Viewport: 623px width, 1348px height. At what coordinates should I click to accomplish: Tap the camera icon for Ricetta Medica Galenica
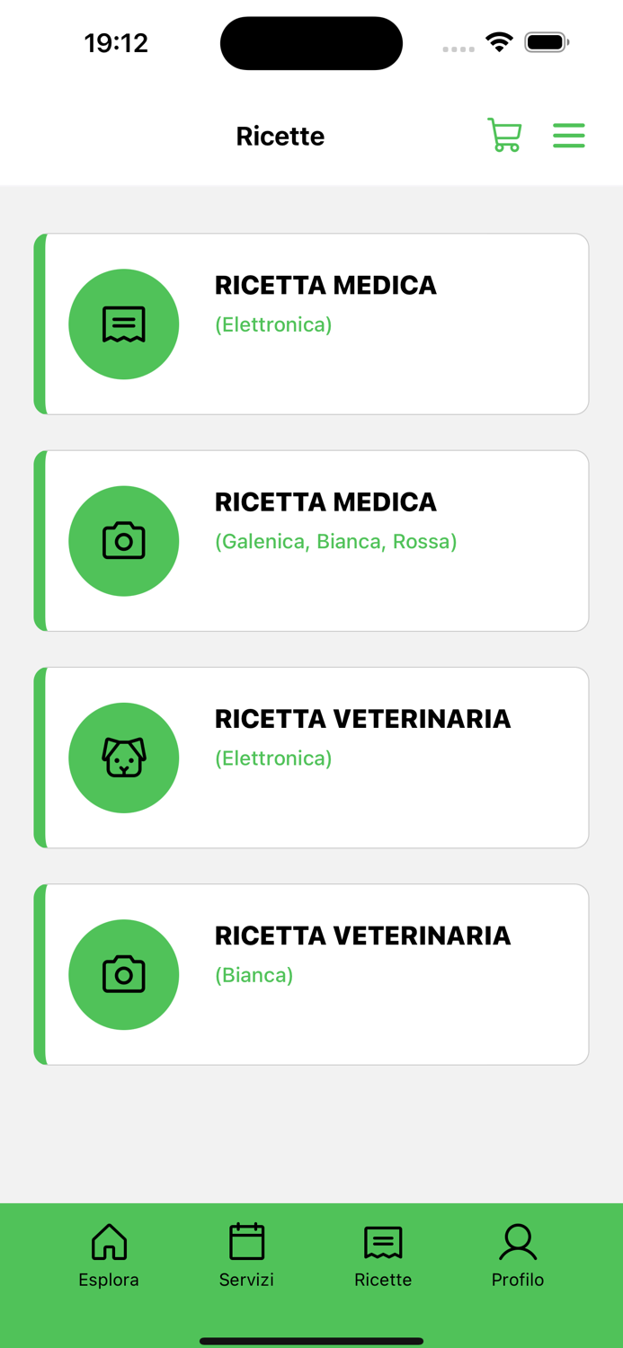pos(123,540)
